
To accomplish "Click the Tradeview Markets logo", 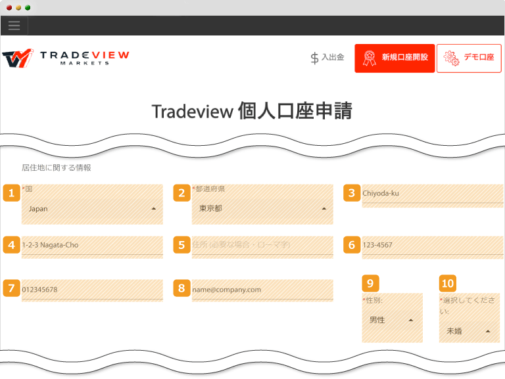I will (x=66, y=58).
